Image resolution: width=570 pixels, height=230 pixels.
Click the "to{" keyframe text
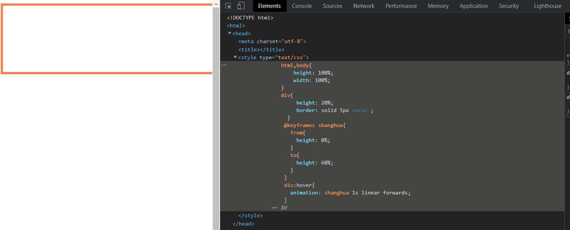(295, 155)
